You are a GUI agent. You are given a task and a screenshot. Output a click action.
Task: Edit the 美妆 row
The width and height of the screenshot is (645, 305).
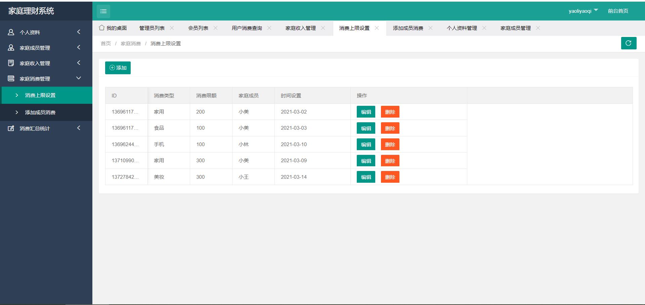(366, 177)
